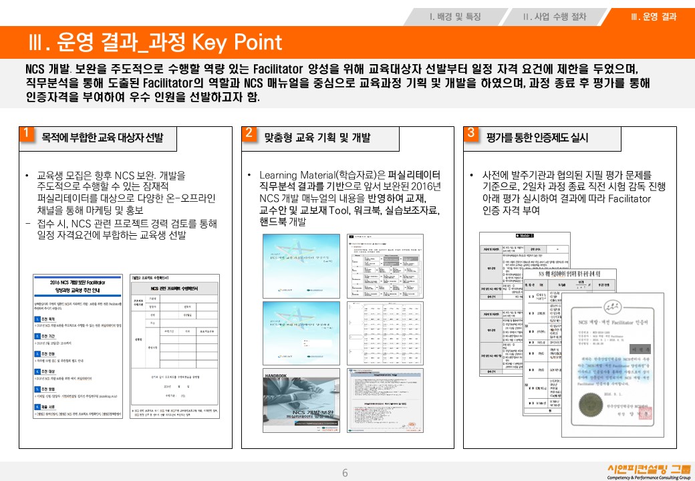Click the '평가를 통한 인증제도 실시' heading
Screen dimensions: 695x481
click(537, 138)
